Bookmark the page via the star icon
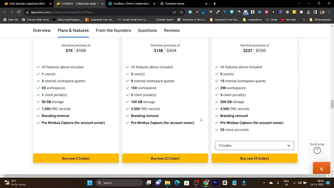The image size is (334, 188). [181, 12]
